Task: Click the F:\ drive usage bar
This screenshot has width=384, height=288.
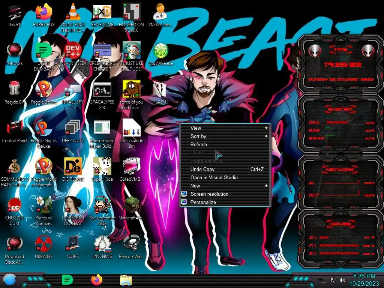Action: coord(339,245)
